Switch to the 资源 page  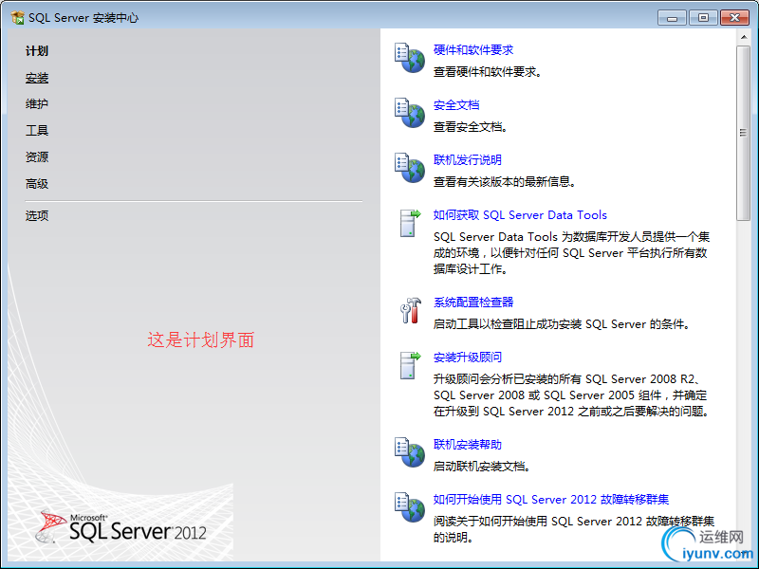[37, 157]
